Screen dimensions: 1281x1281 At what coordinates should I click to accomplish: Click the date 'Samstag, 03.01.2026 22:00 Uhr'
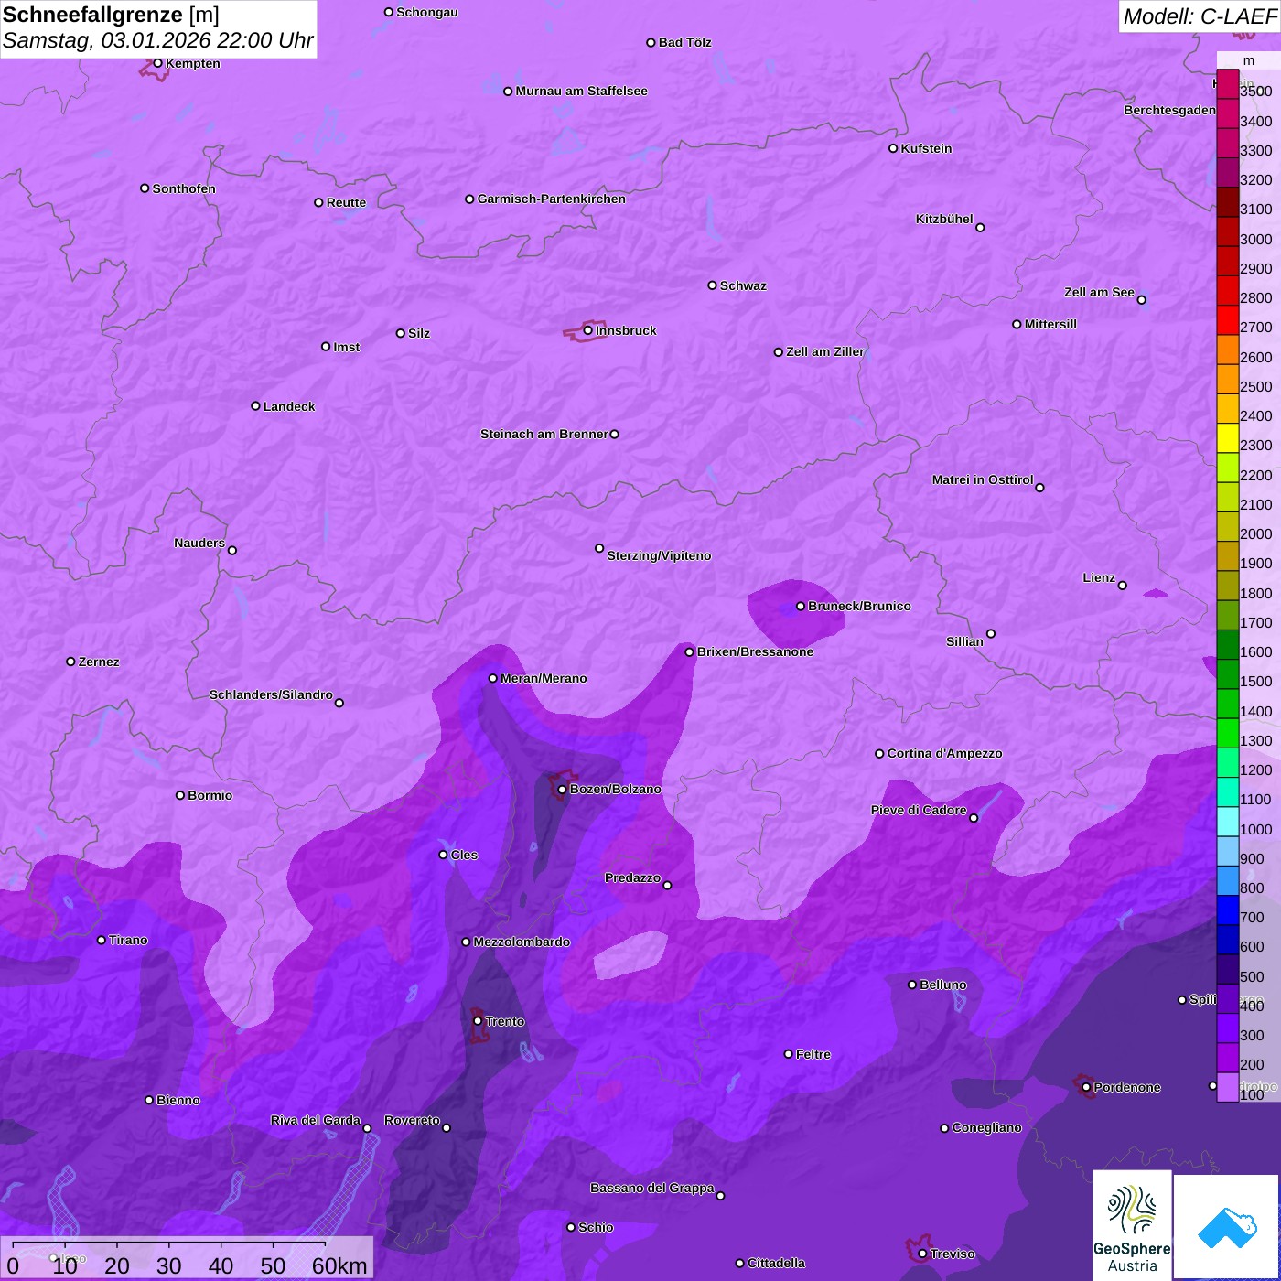point(157,40)
